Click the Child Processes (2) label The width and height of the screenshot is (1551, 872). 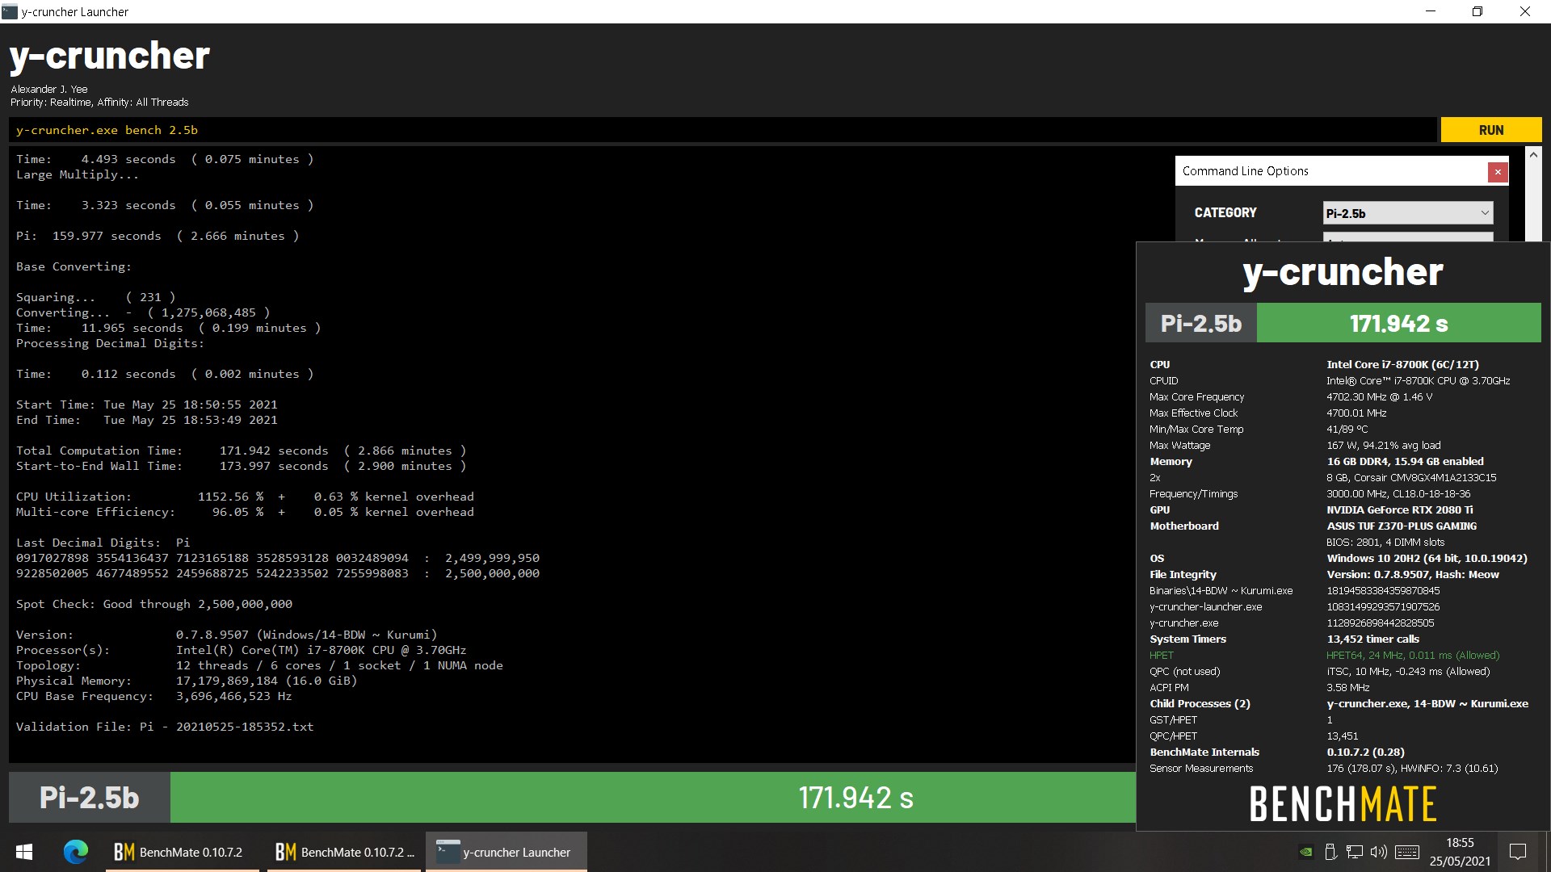click(x=1200, y=703)
